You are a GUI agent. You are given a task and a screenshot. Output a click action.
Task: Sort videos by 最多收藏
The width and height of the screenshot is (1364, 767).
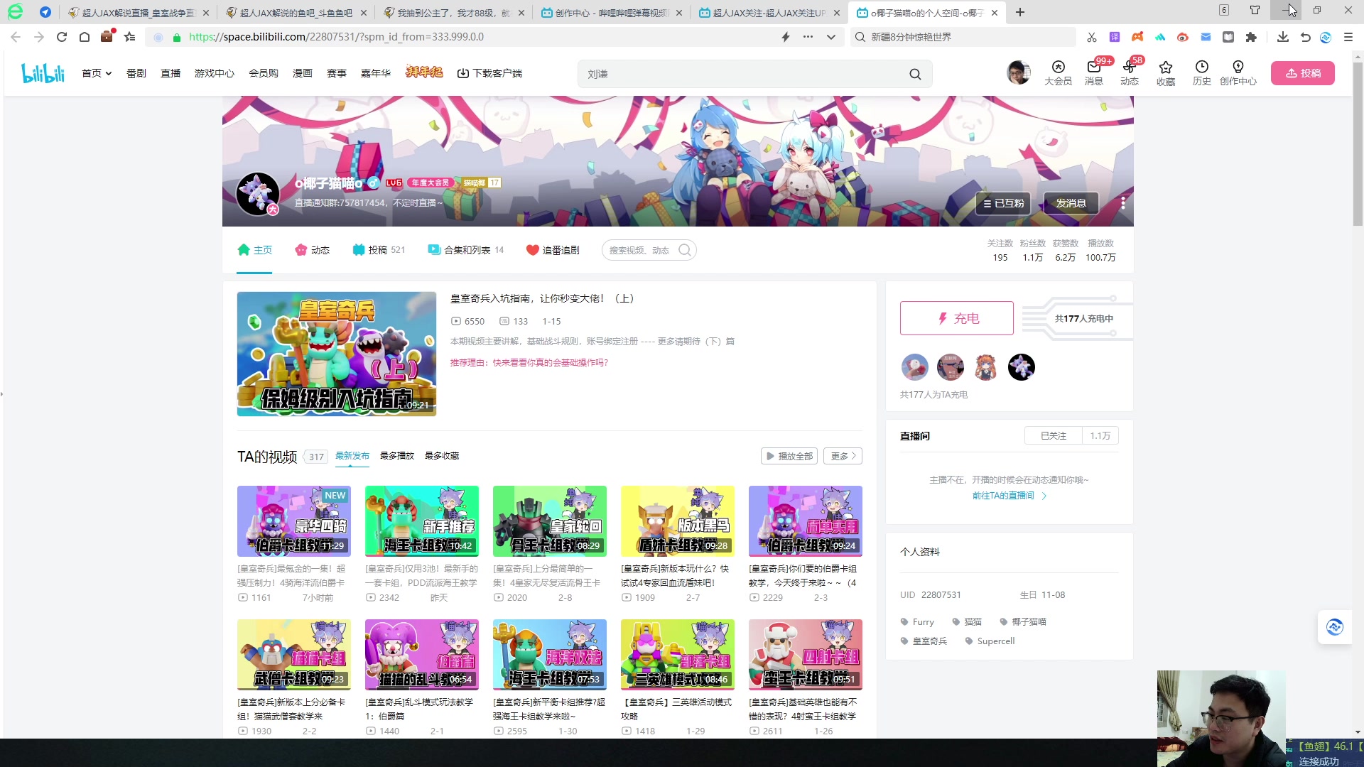coord(442,456)
